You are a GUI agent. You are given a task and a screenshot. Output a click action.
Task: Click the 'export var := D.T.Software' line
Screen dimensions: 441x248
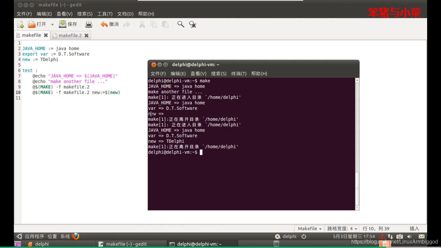click(56, 54)
